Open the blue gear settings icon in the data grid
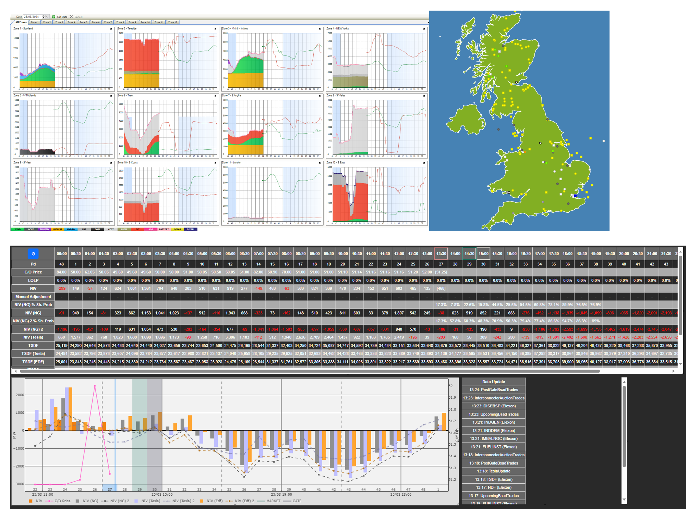 point(33,253)
